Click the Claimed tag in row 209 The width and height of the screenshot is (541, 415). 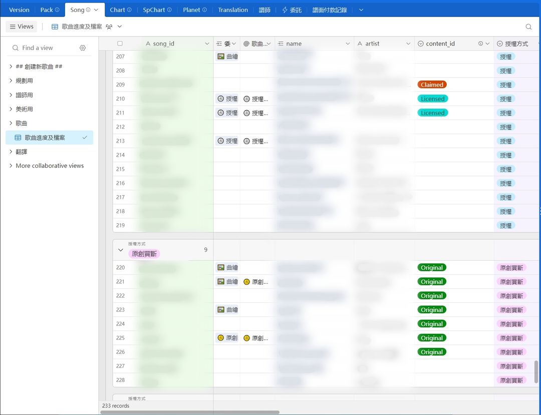[x=432, y=85]
